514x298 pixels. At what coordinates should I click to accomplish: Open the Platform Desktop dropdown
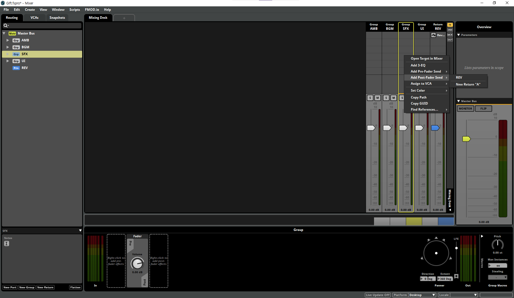click(x=422, y=295)
